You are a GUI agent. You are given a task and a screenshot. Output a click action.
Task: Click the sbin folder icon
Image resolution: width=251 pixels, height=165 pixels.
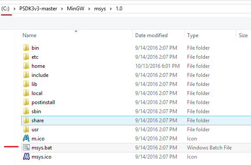26,111
